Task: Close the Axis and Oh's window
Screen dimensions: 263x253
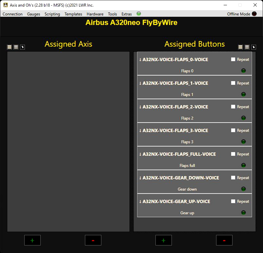Action: (x=255, y=5)
